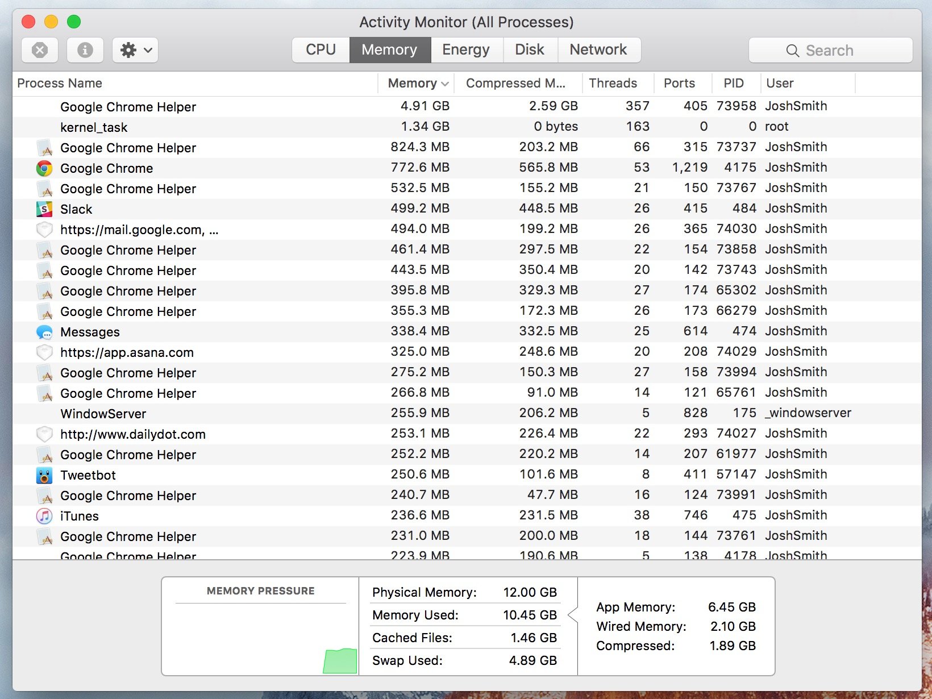Viewport: 932px width, 699px height.
Task: Click the chevron next to the gear icon
Action: point(147,50)
